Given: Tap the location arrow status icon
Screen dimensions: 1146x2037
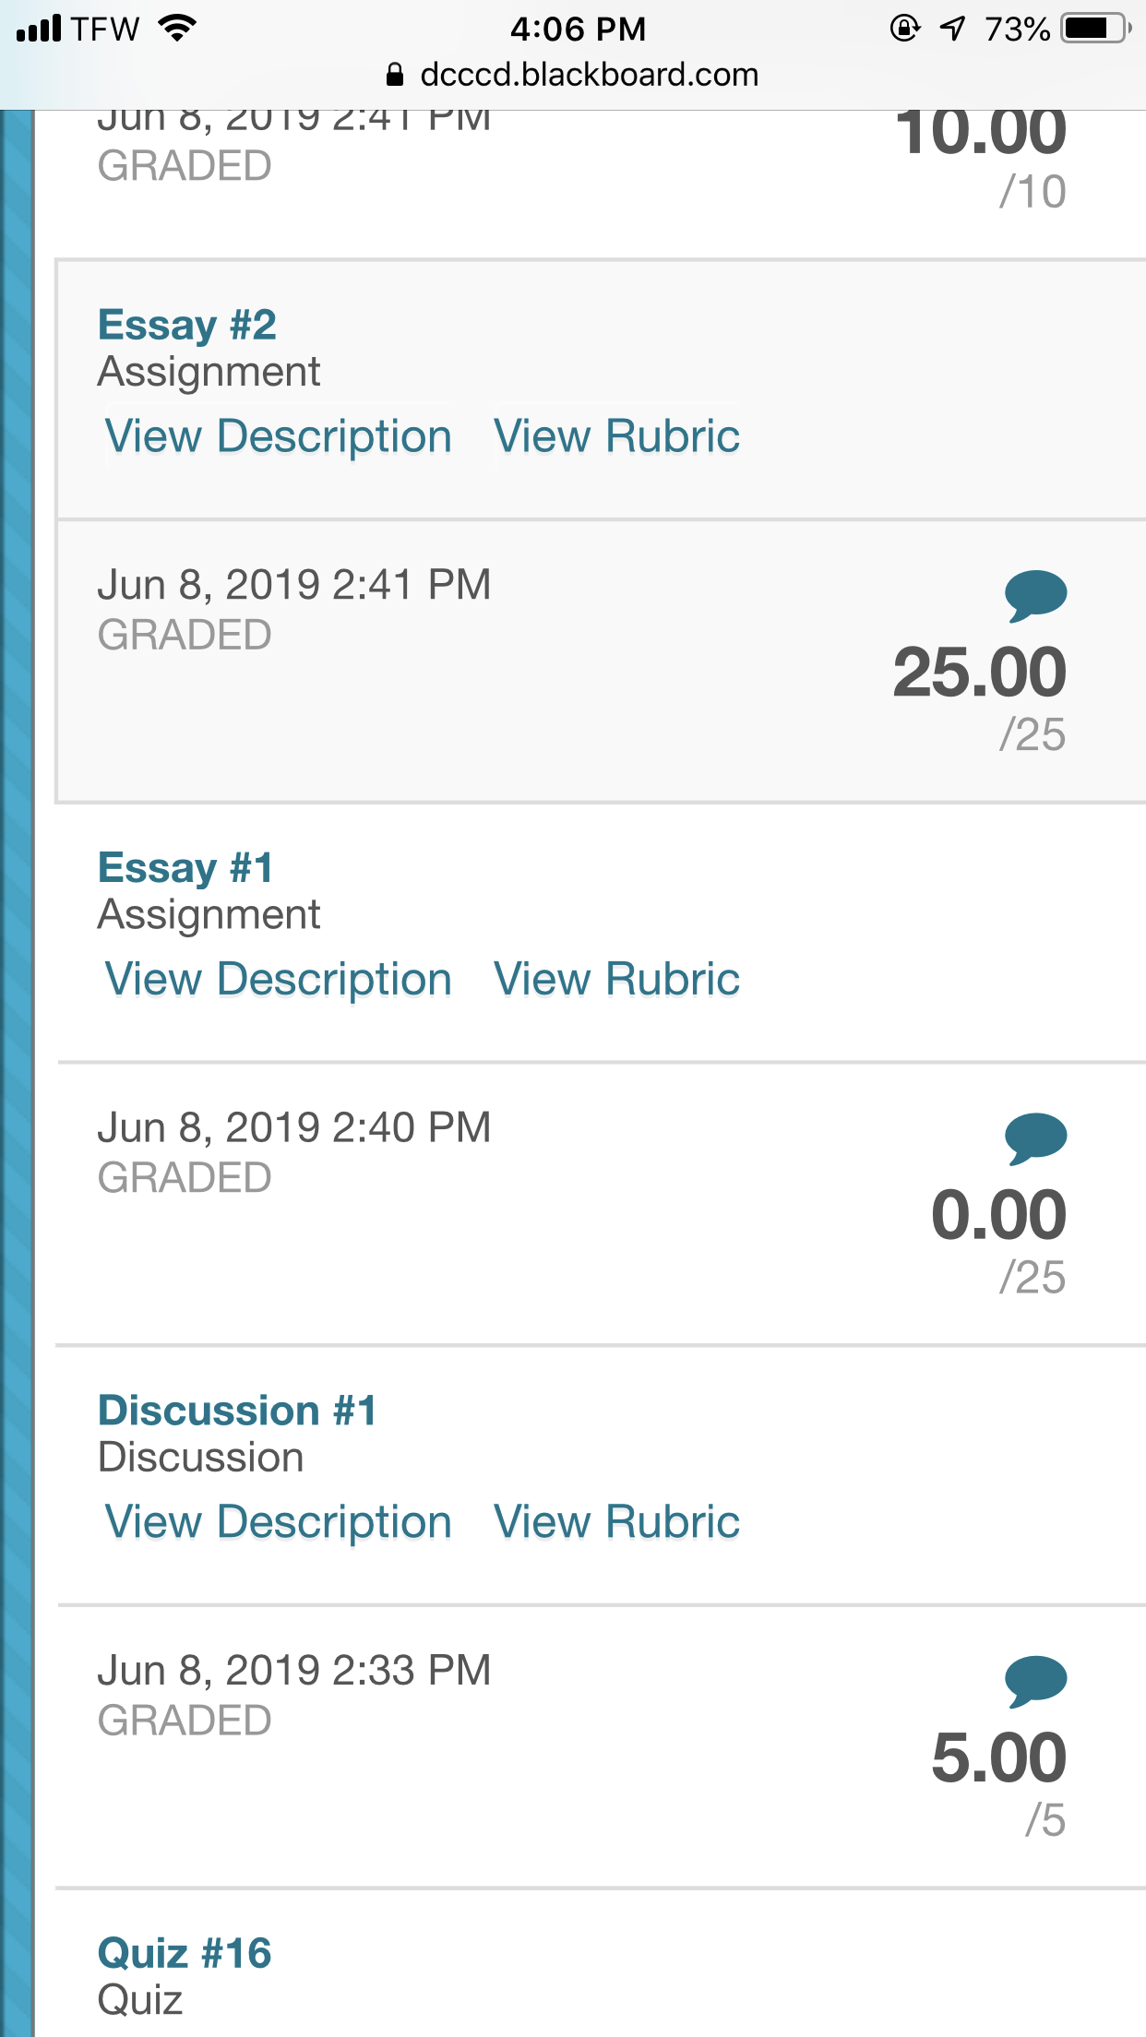Looking at the screenshot, I should (x=952, y=29).
